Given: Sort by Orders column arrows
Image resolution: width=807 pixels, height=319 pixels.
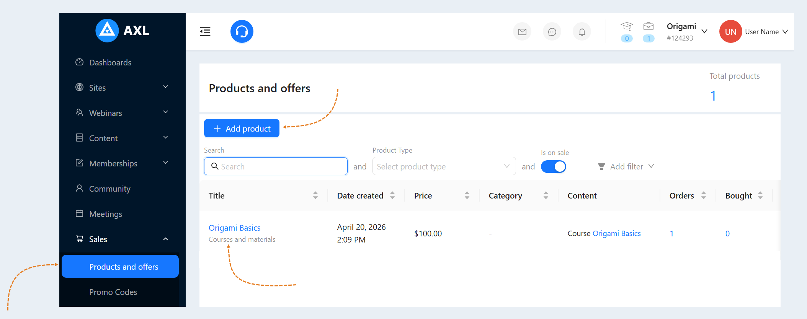Looking at the screenshot, I should [x=704, y=195].
